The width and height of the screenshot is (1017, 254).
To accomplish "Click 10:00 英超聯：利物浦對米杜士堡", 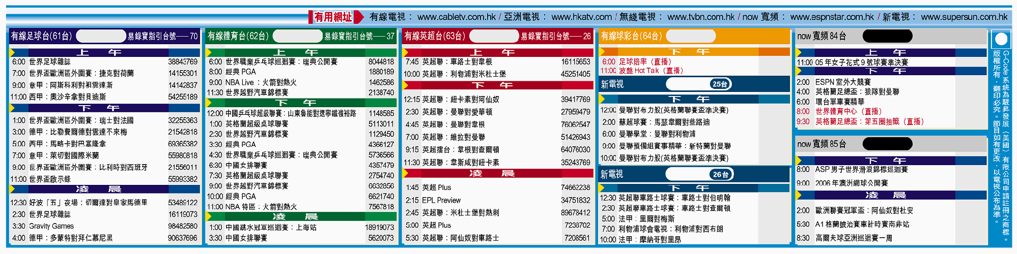I will [498, 74].
